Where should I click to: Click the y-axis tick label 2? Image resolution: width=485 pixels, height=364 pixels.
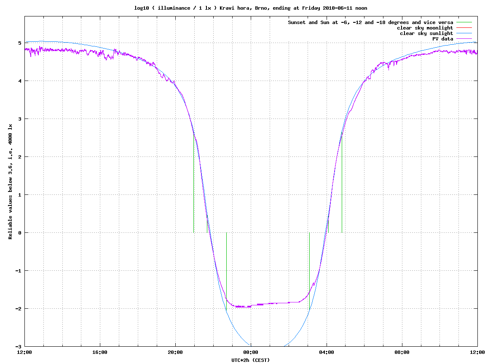click(x=20, y=157)
